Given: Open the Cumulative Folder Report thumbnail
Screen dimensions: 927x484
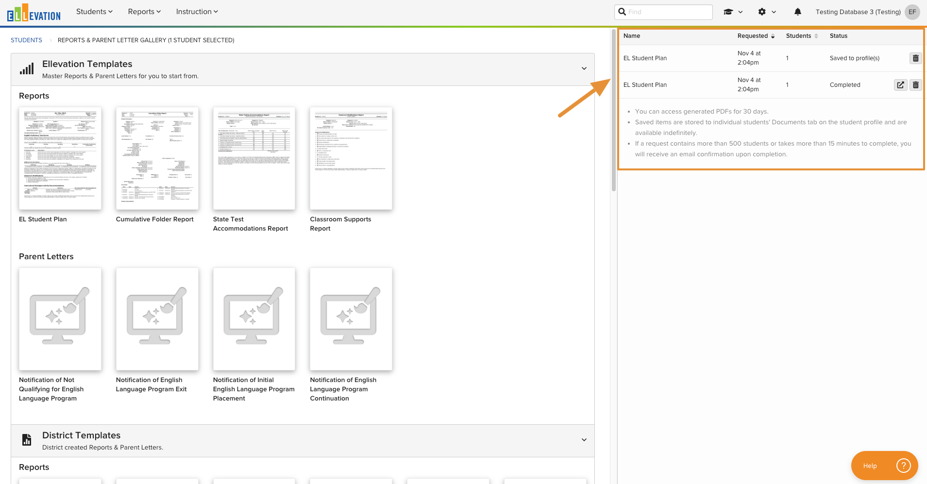Looking at the screenshot, I should click(x=157, y=158).
